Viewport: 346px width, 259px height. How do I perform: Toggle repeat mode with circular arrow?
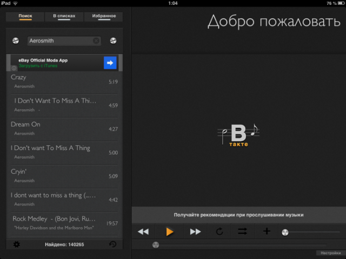(219, 231)
